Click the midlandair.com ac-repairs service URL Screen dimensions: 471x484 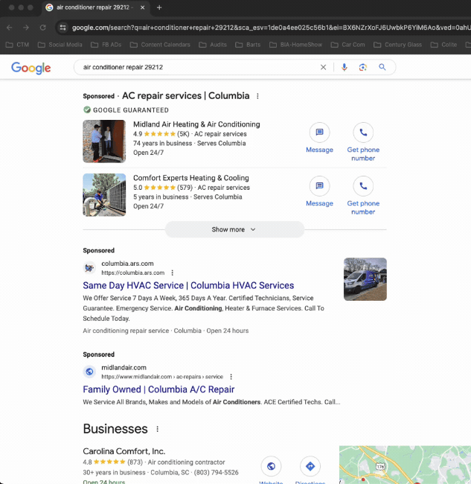point(162,377)
